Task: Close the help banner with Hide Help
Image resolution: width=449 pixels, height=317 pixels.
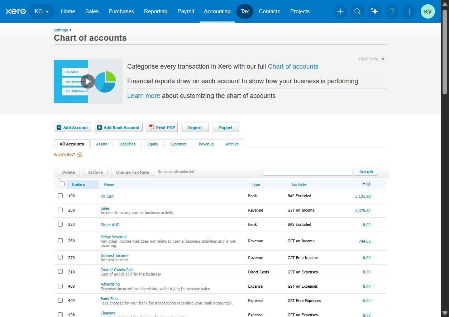Action: [372, 59]
